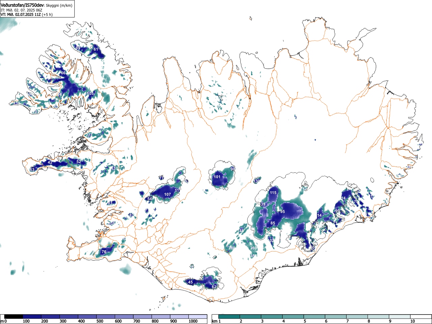
Task: Click the (+5 h) forecast offset text
Action: coord(47,15)
